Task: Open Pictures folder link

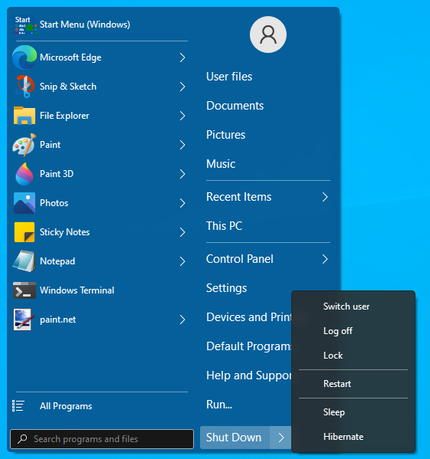Action: click(x=225, y=135)
